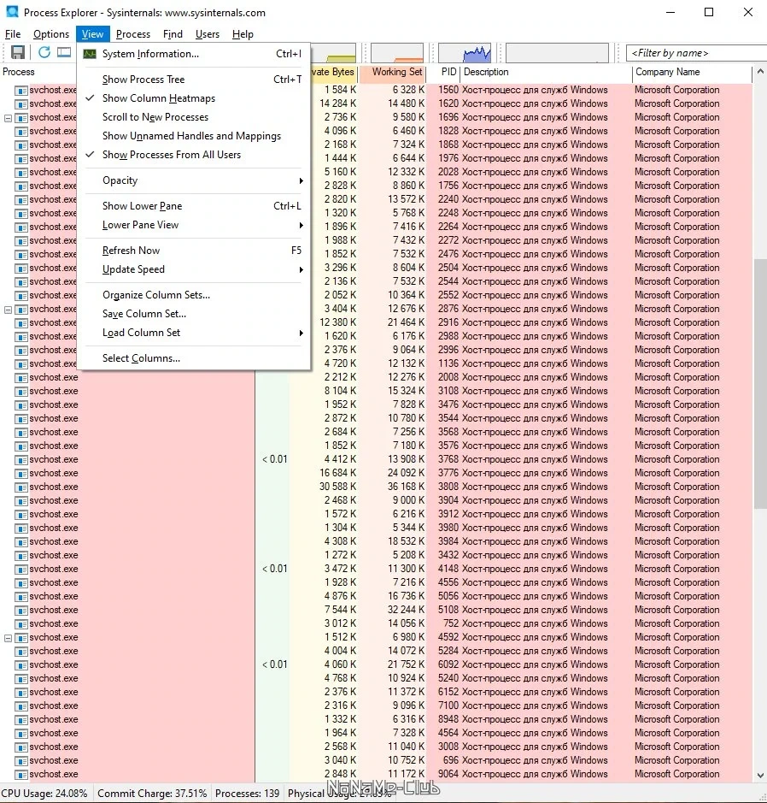
Task: Click PID value 6092
Action: point(448,664)
